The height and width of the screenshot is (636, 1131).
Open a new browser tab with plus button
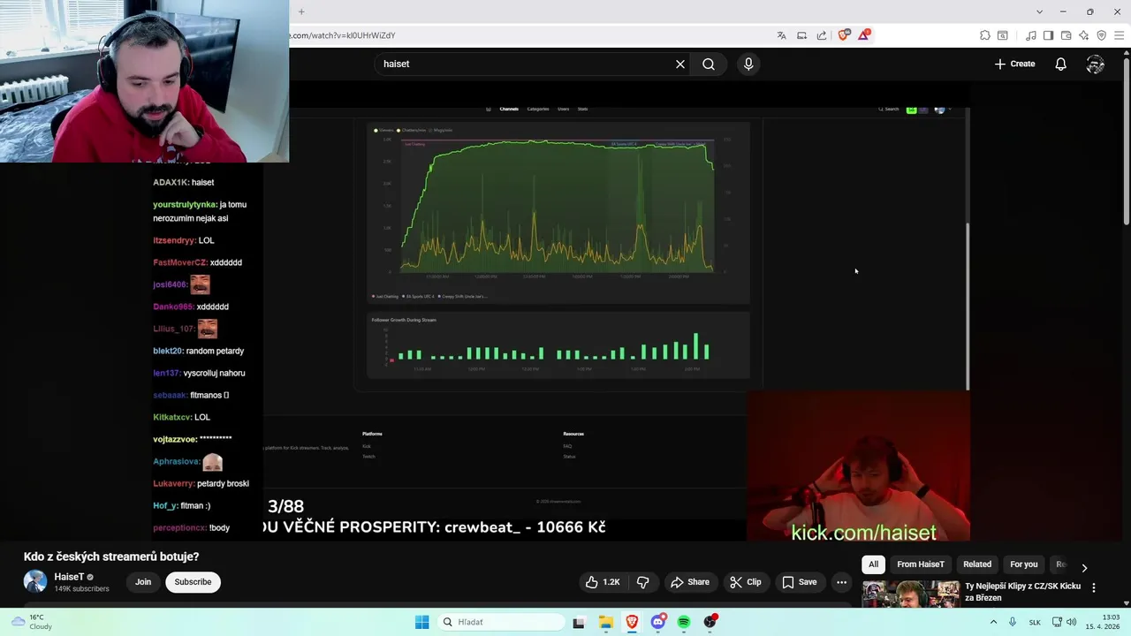click(x=301, y=11)
